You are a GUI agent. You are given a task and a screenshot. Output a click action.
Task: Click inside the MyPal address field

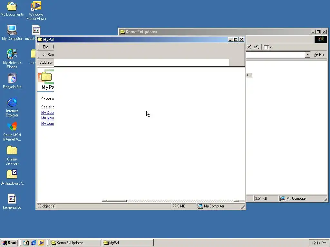click(141, 62)
